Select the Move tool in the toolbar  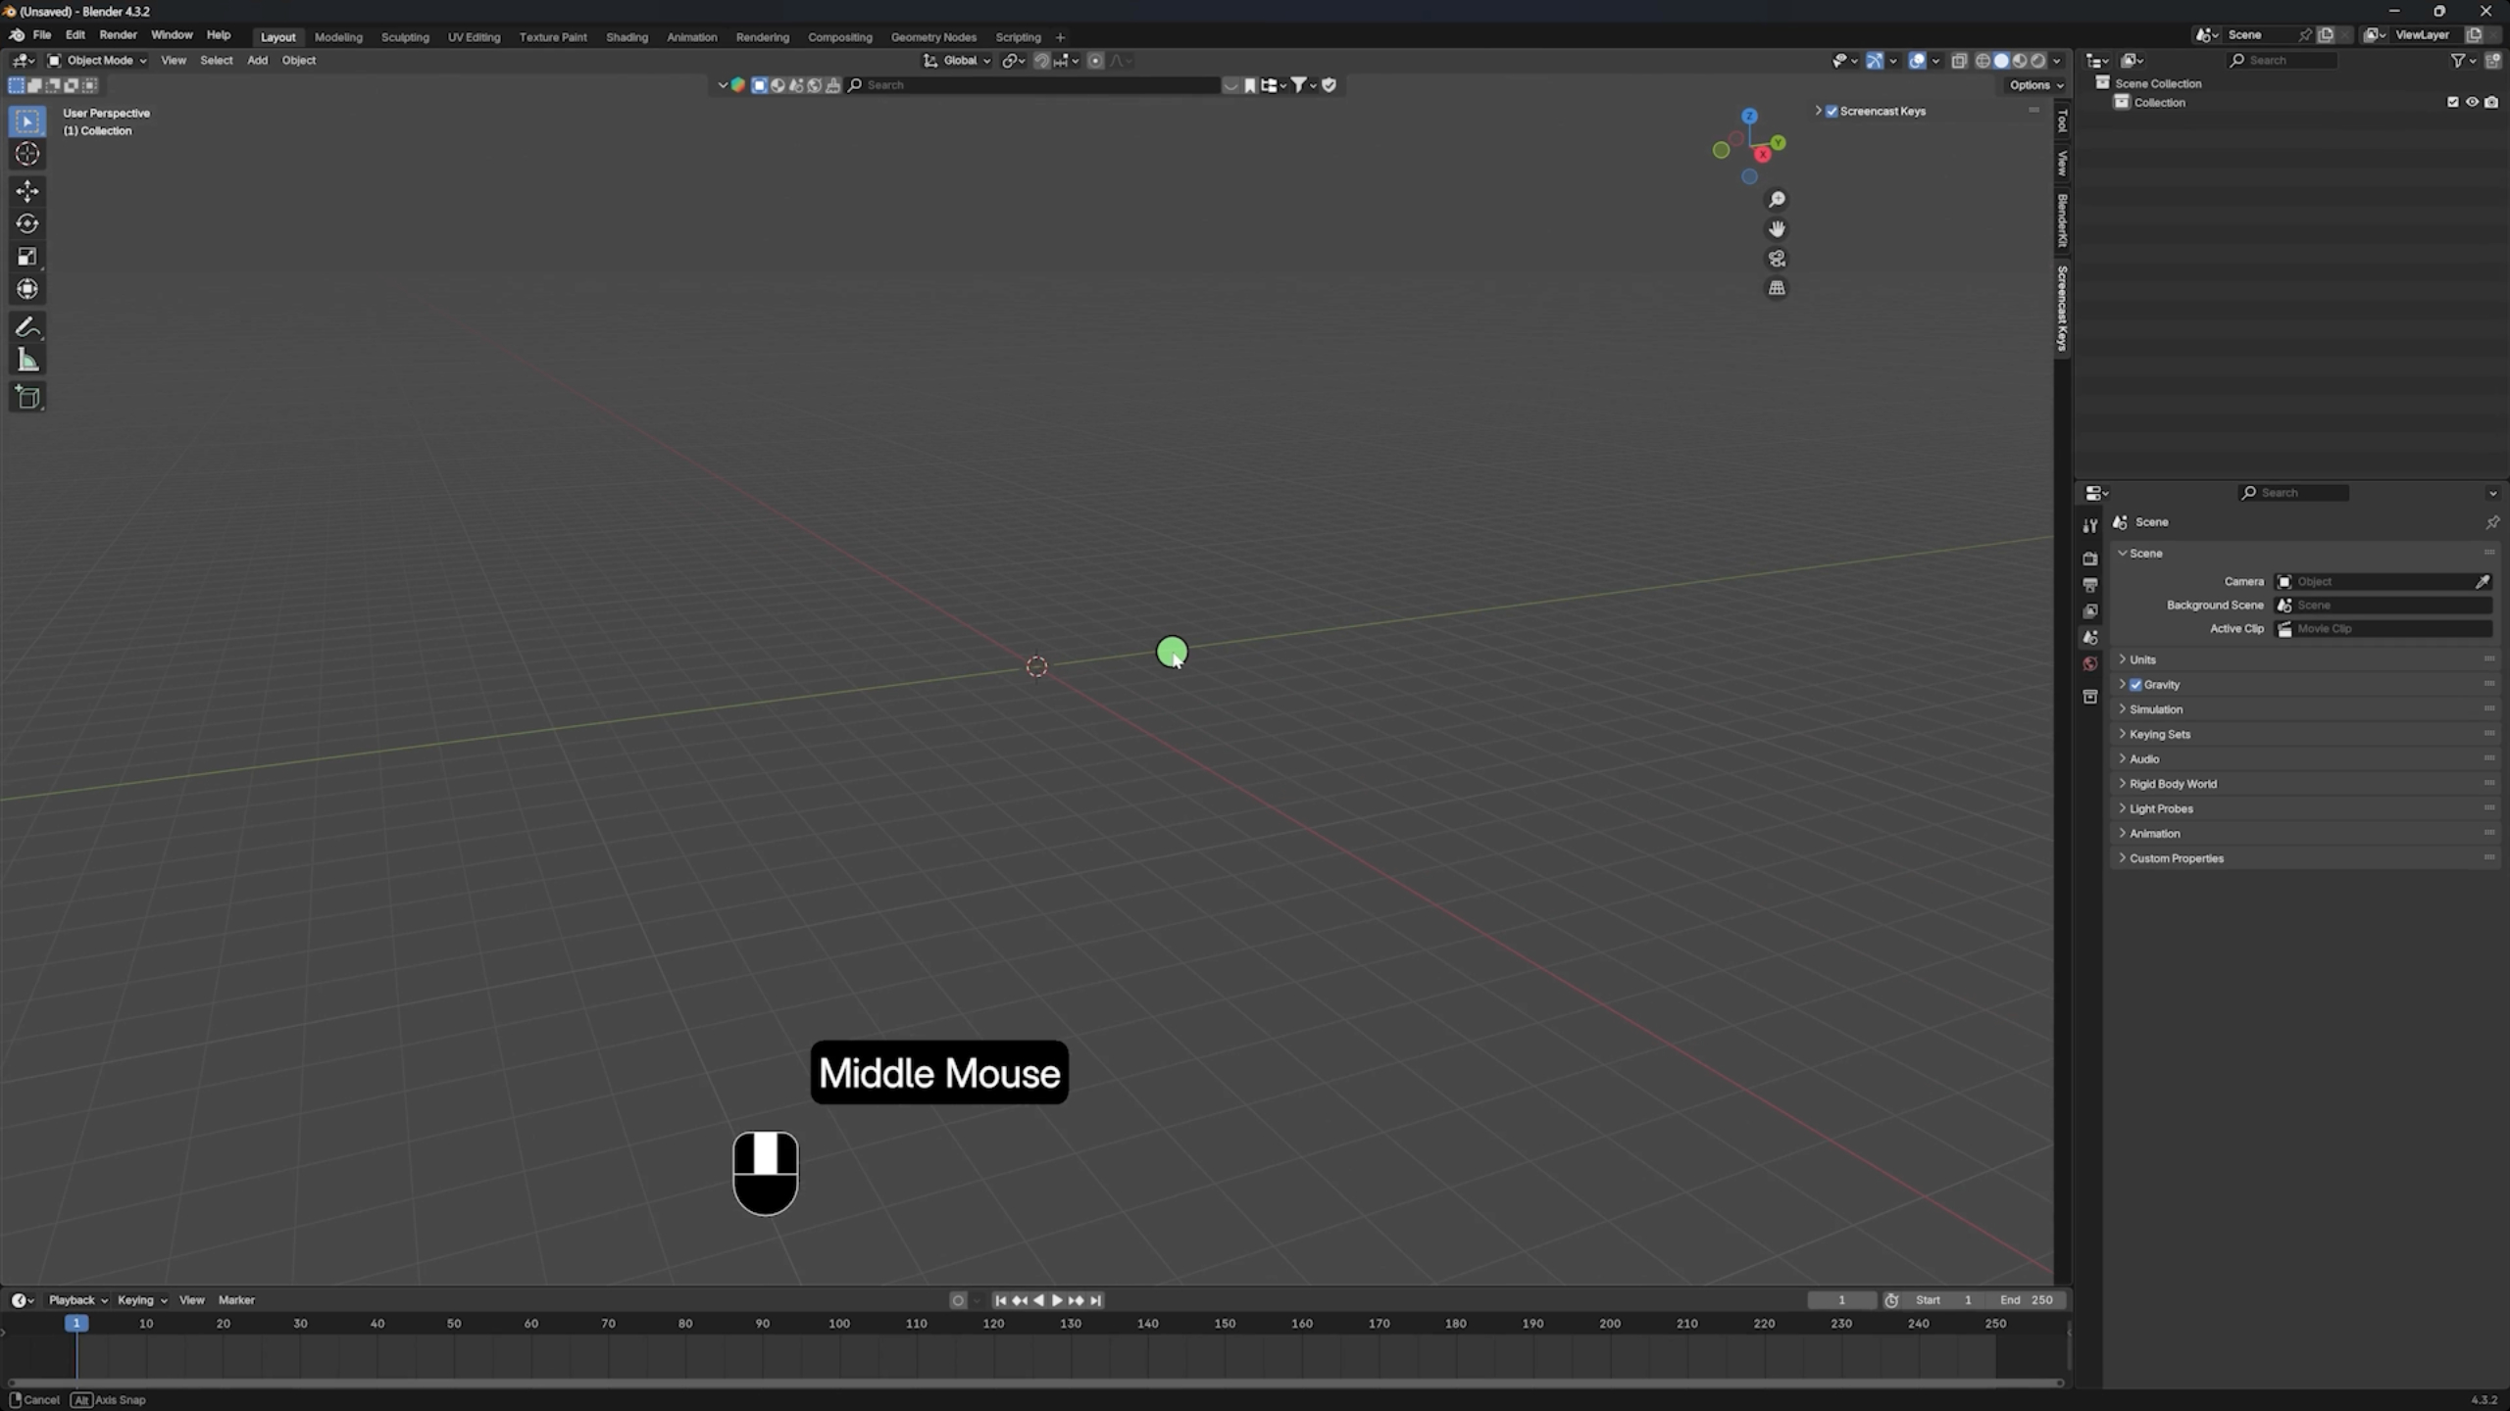[x=26, y=191]
